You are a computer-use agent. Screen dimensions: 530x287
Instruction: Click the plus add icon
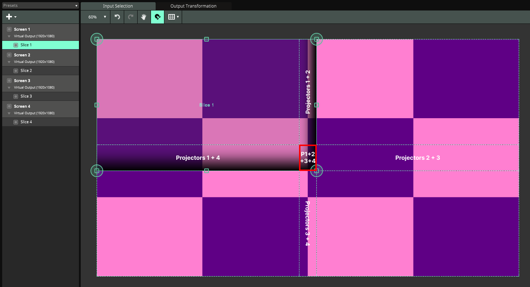pos(11,17)
